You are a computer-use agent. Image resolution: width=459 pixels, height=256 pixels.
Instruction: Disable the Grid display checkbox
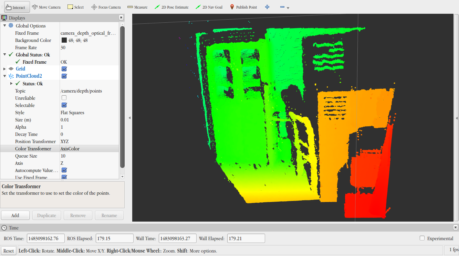pos(64,69)
